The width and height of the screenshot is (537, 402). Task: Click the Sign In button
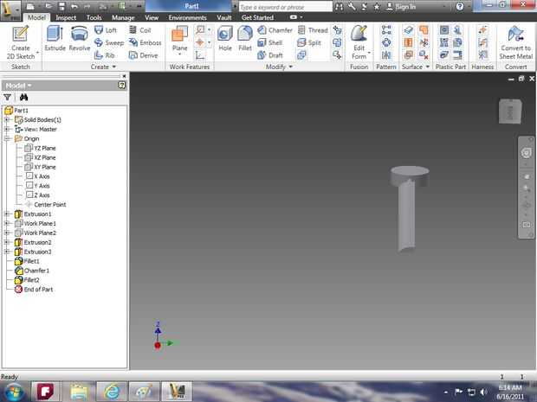401,7
